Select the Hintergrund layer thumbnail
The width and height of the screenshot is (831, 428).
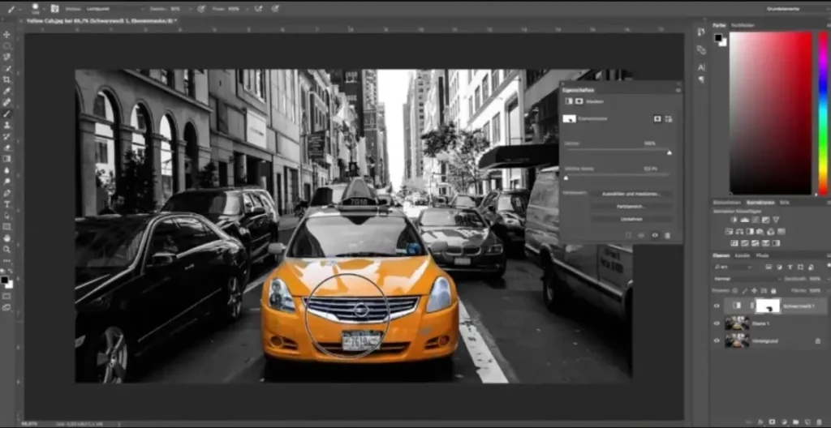(x=737, y=340)
